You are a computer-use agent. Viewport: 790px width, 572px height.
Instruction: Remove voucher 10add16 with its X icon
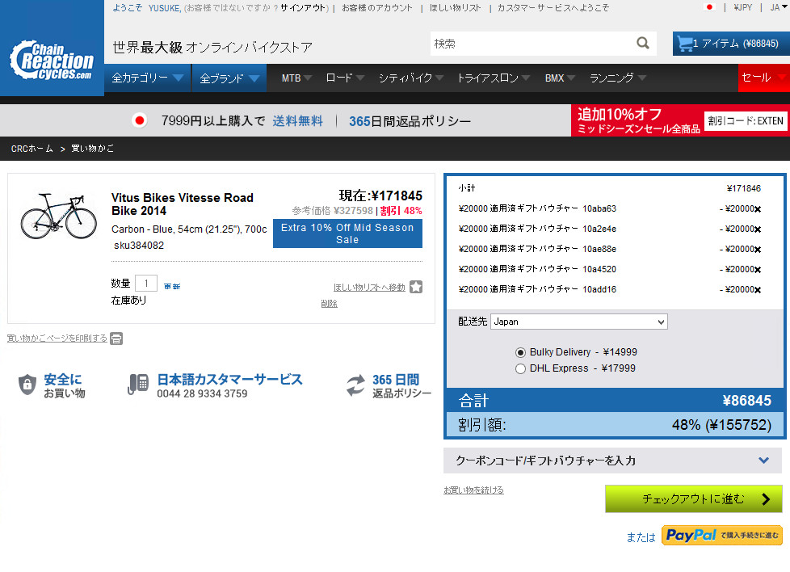click(x=758, y=290)
